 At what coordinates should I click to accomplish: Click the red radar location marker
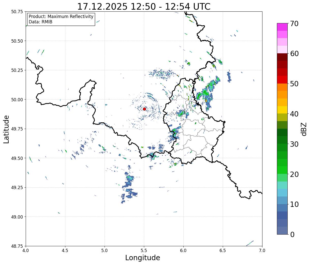144,109
